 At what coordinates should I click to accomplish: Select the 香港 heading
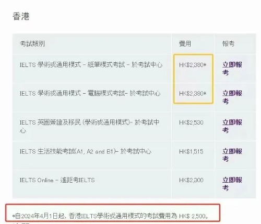(21, 16)
